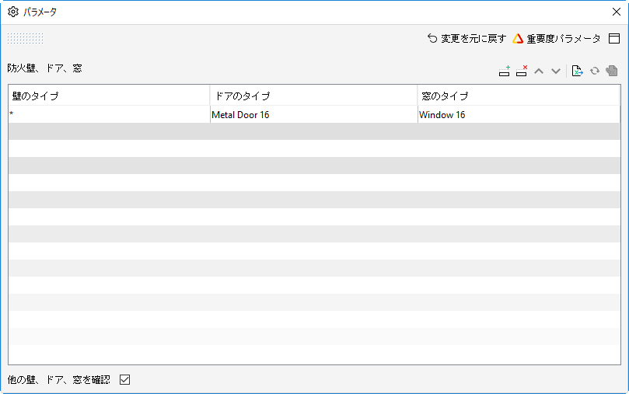Viewport: 629px width, 394px height.
Task: Add a new row to the table
Action: 505,71
